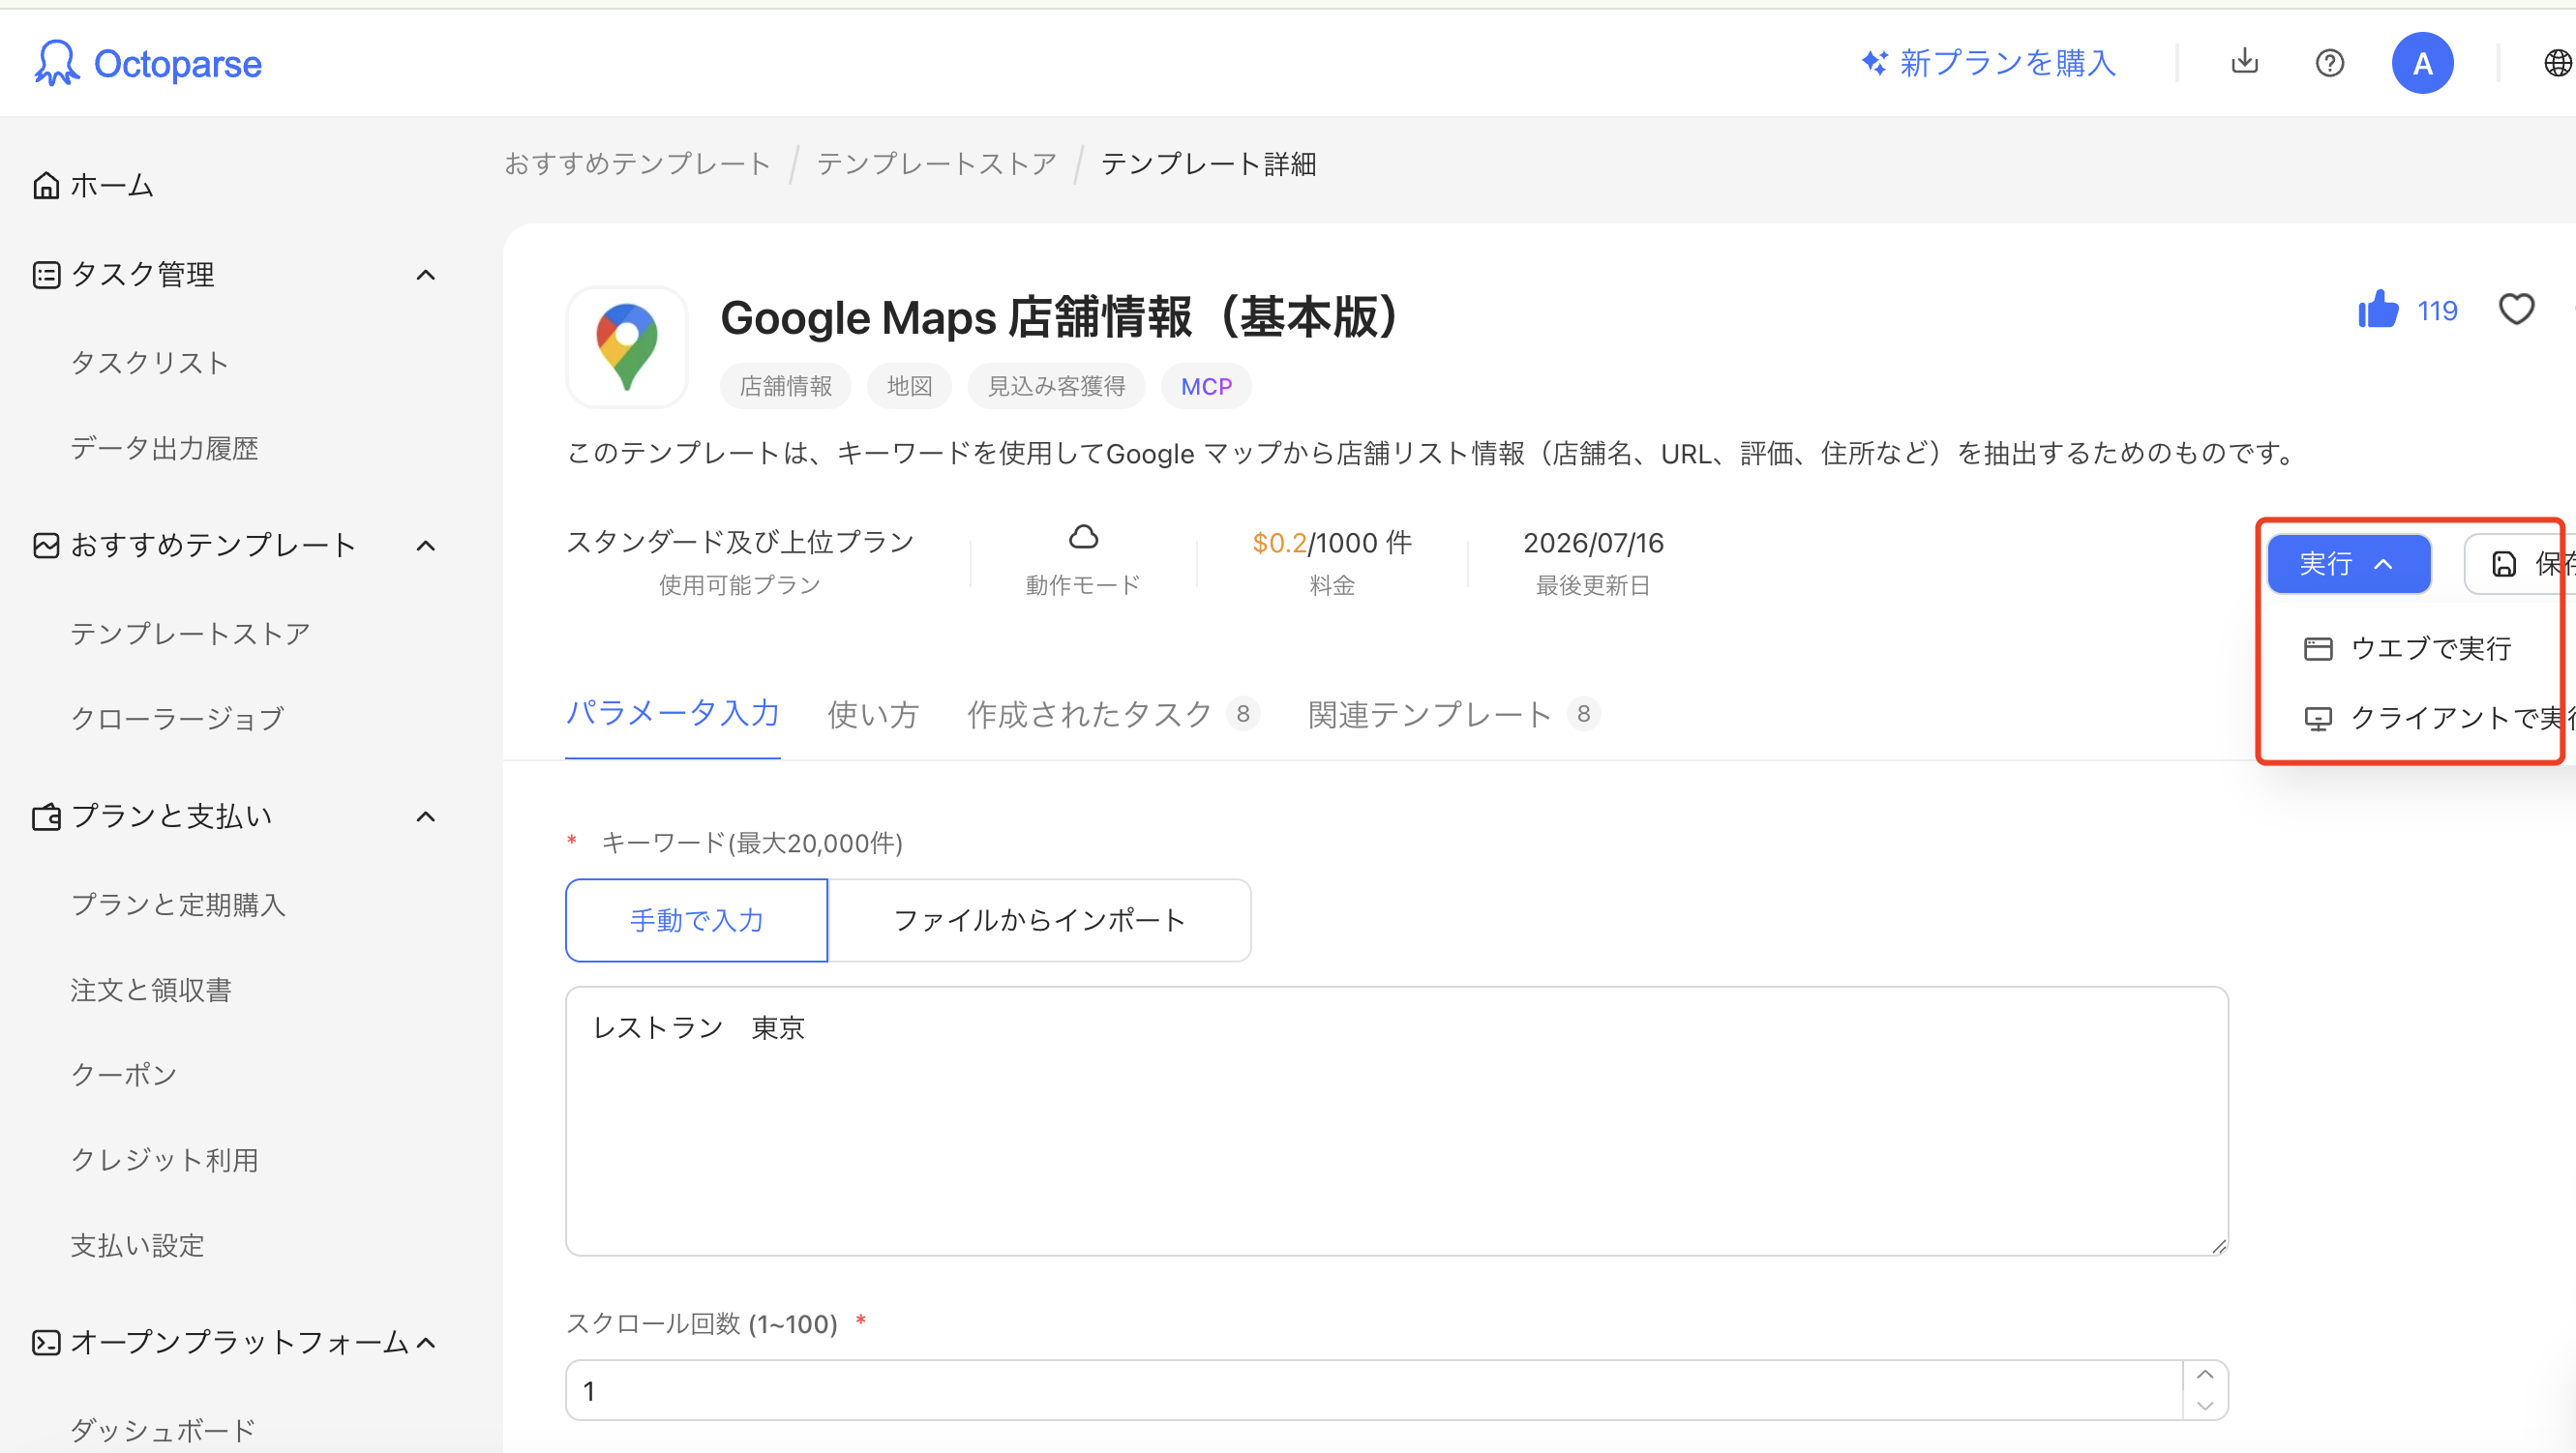Screen dimensions: 2576x1453
Task: Collapse the オープンプラットフォーム section chevron
Action: [x=426, y=1342]
